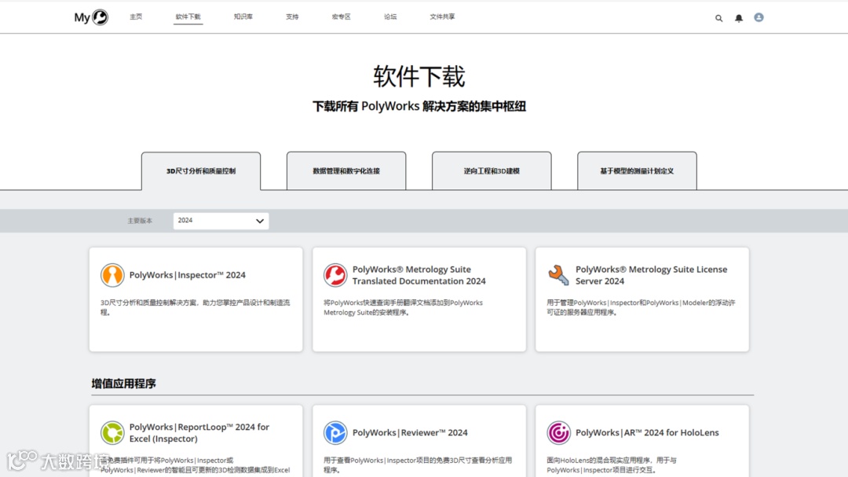Open the 文件共享 nav item
The height and width of the screenshot is (477, 848).
pos(442,17)
